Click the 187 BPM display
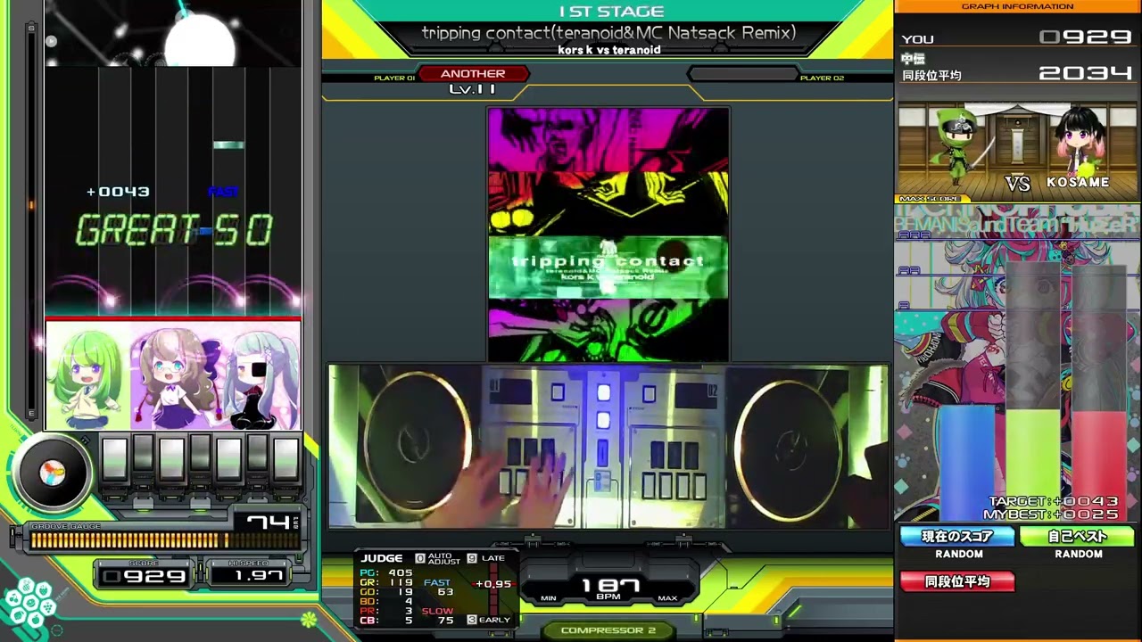Image resolution: width=1142 pixels, height=642 pixels. click(x=610, y=589)
